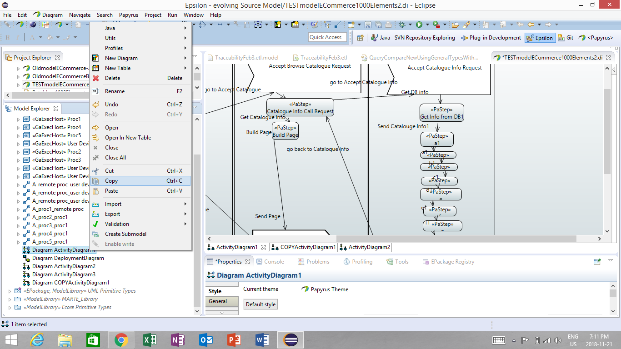Open Internet Explorer from the taskbar
Image resolution: width=621 pixels, height=349 pixels.
click(37, 340)
